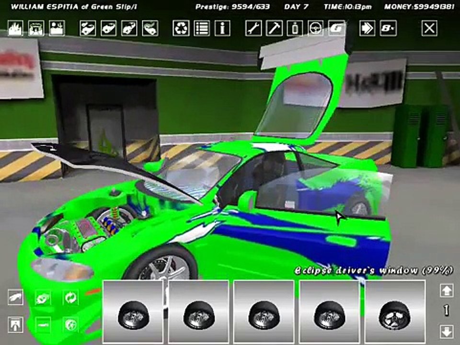
Task: Click the car's front headlight
Action: coord(62,269)
